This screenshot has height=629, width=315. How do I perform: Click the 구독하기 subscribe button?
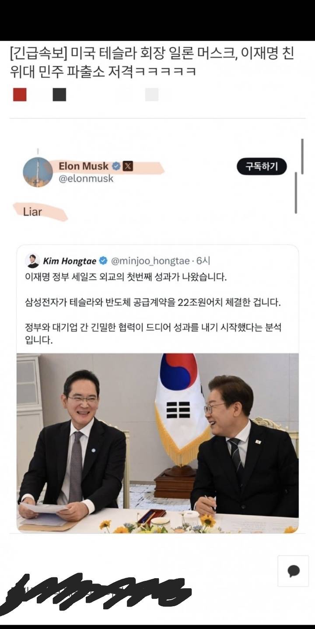tap(262, 166)
